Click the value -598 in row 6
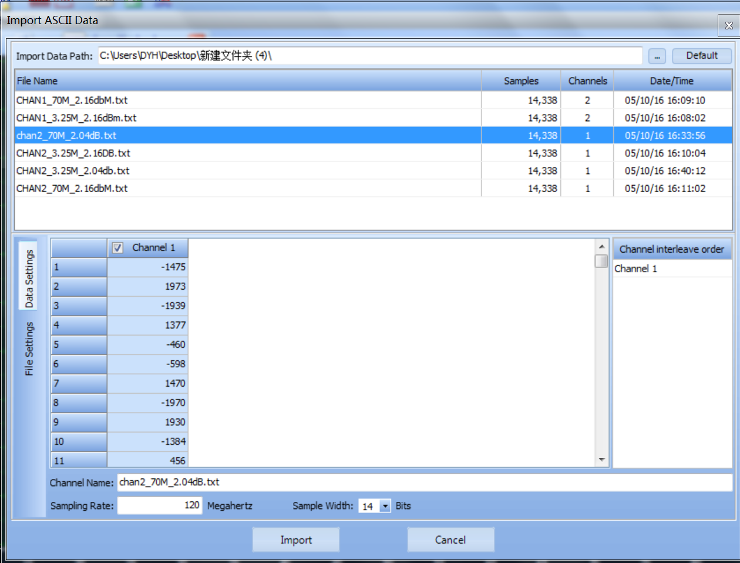 click(x=148, y=364)
